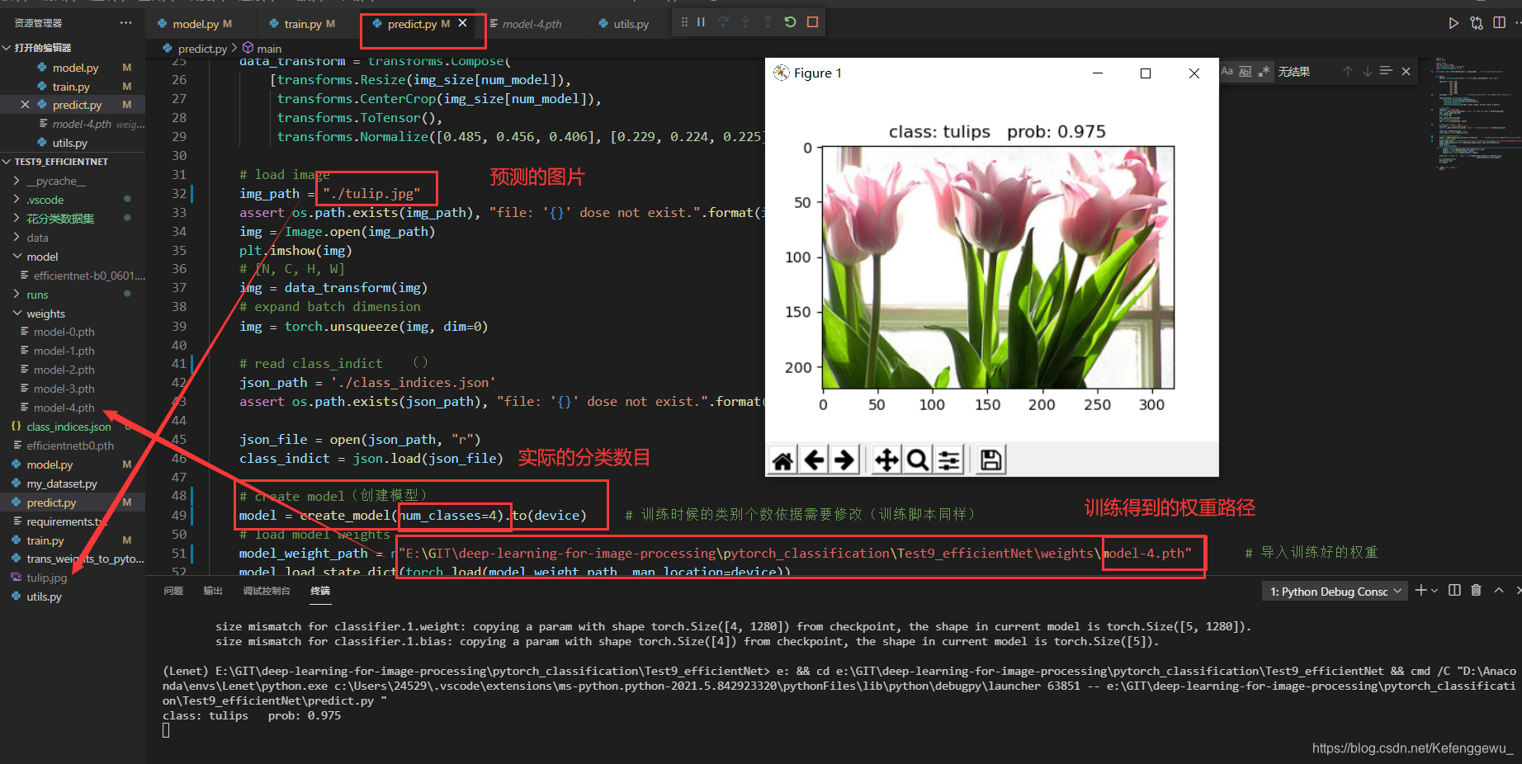Open the Python Debug Console terminal dropdown
Viewport: 1522px width, 764px height.
point(1334,591)
